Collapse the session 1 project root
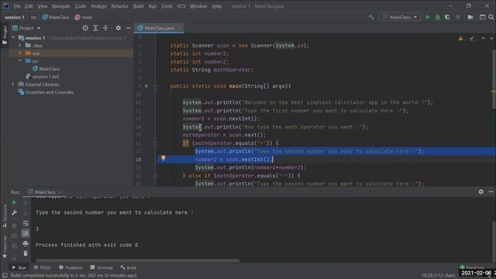Viewport: 496px width, 279px height. (13, 38)
